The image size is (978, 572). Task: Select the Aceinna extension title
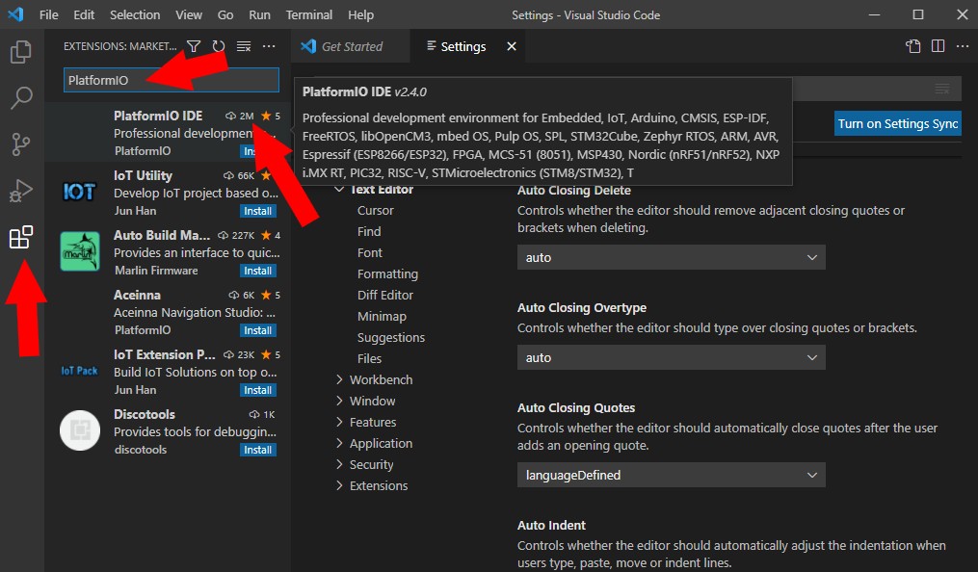(x=137, y=295)
